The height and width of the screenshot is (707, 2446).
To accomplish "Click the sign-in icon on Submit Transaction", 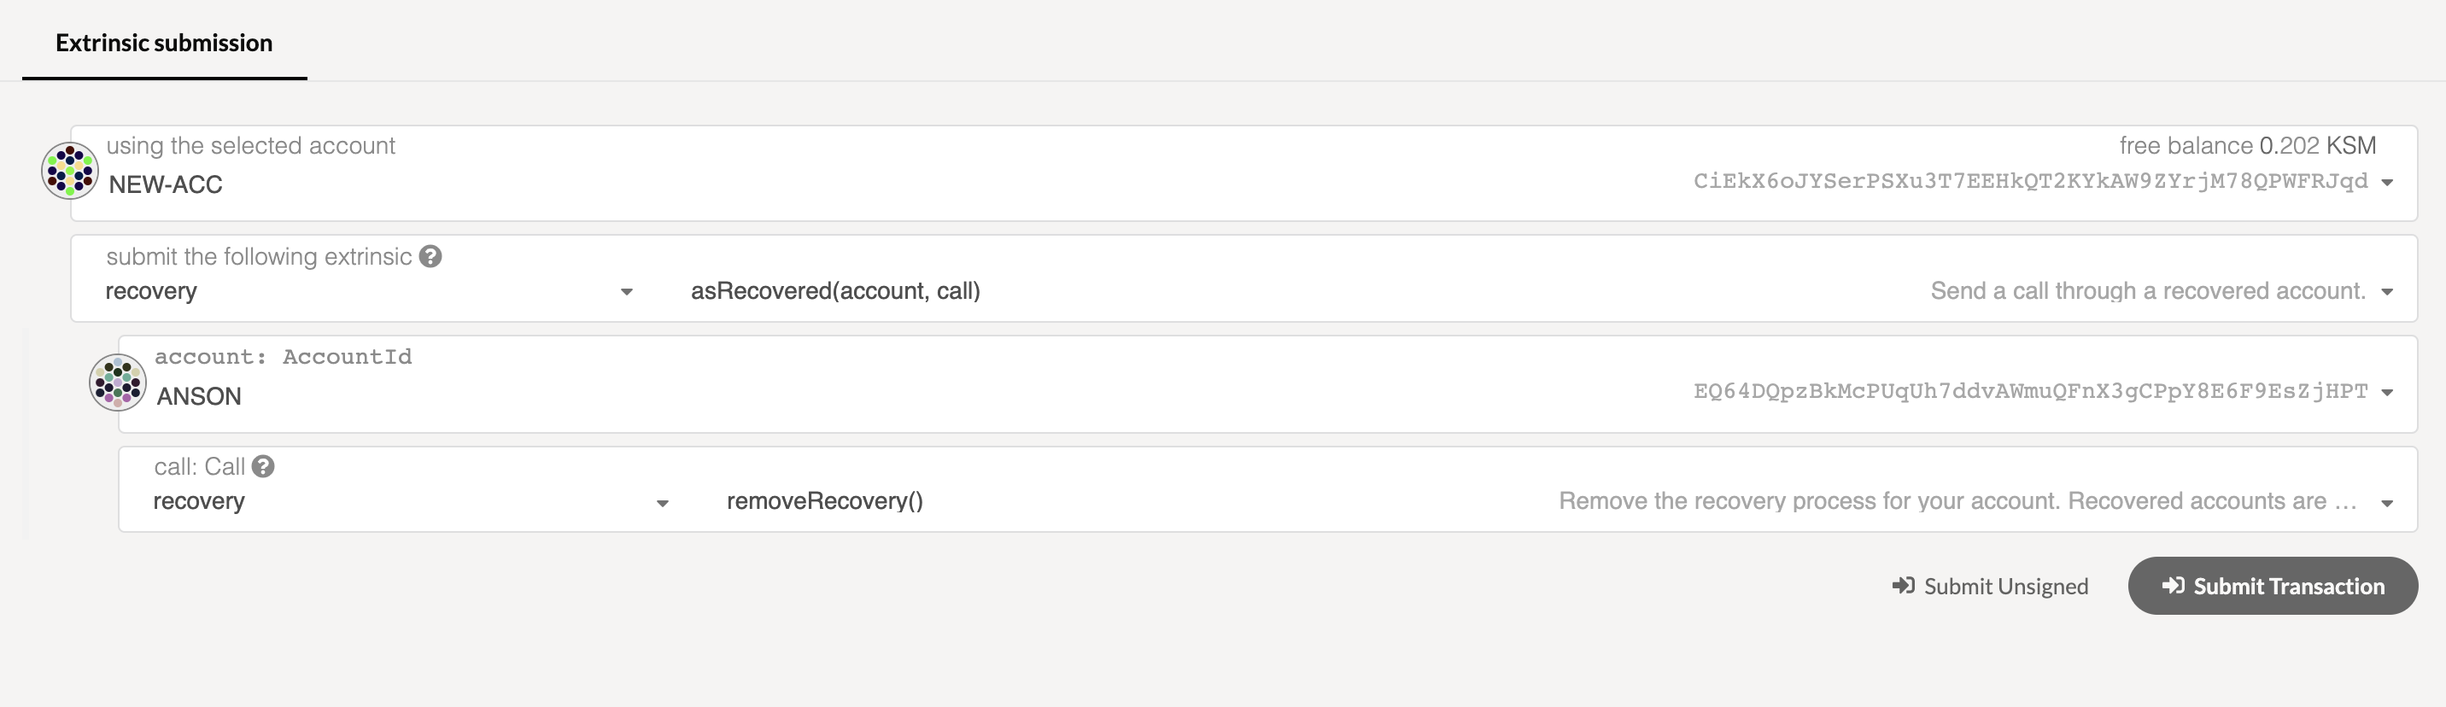I will click(2173, 586).
